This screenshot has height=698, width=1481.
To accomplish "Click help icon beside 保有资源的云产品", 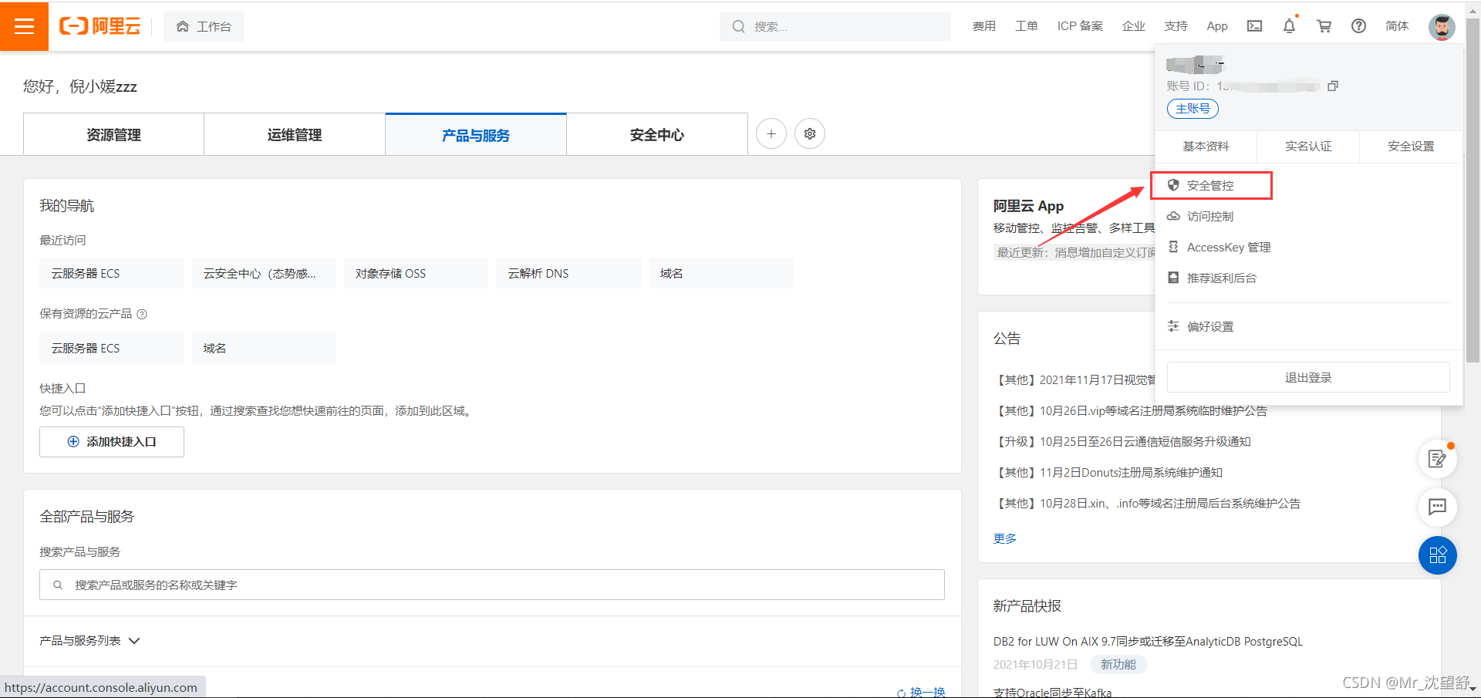I will (x=142, y=314).
